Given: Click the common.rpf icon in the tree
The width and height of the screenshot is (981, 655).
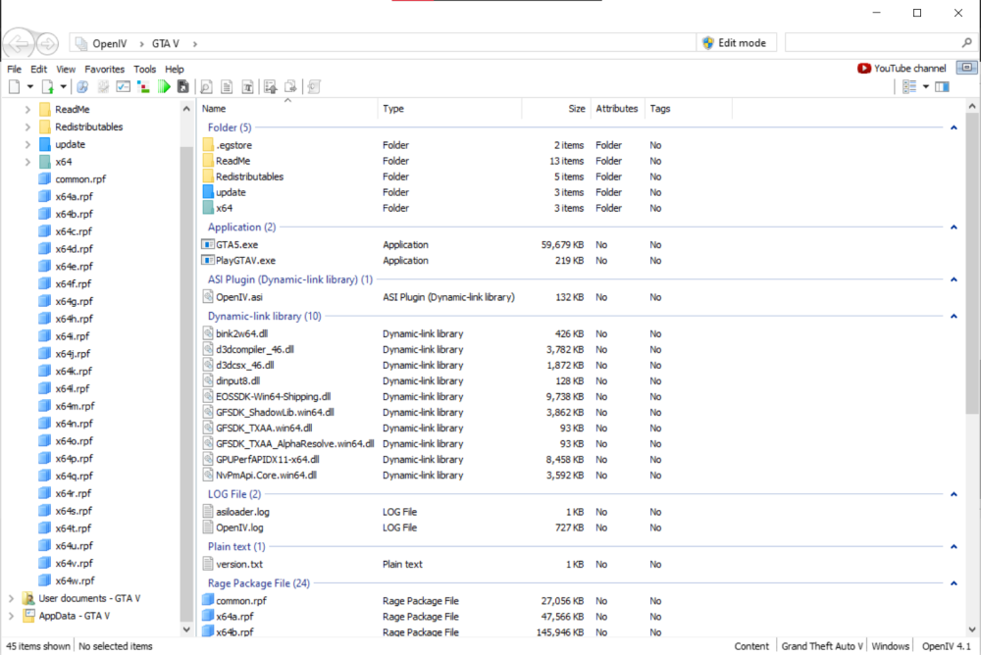Looking at the screenshot, I should (x=44, y=178).
